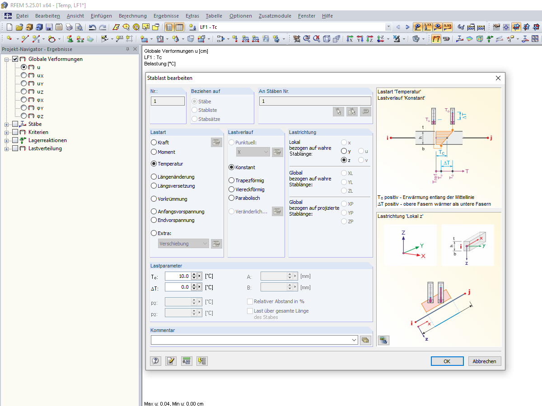The height and width of the screenshot is (406, 542).
Task: Open the comment library icon button
Action: coord(365,340)
